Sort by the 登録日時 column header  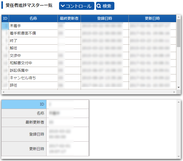105,18
